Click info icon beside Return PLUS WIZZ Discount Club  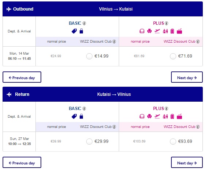pyautogui.click(x=198, y=127)
